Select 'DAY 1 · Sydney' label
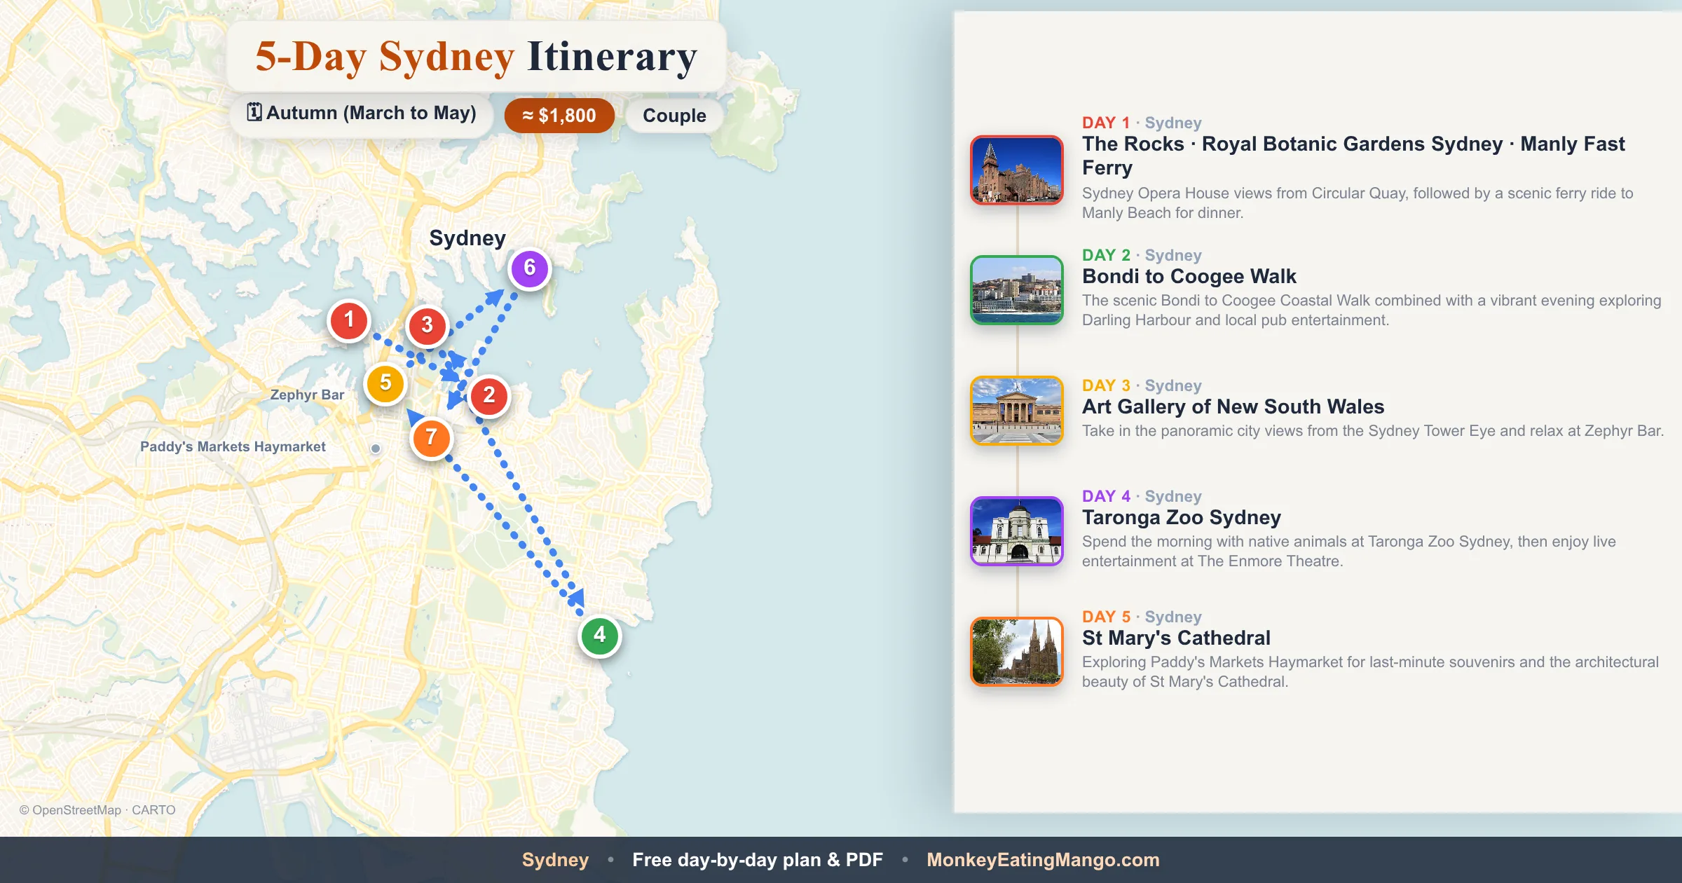The width and height of the screenshot is (1682, 883). point(1142,123)
